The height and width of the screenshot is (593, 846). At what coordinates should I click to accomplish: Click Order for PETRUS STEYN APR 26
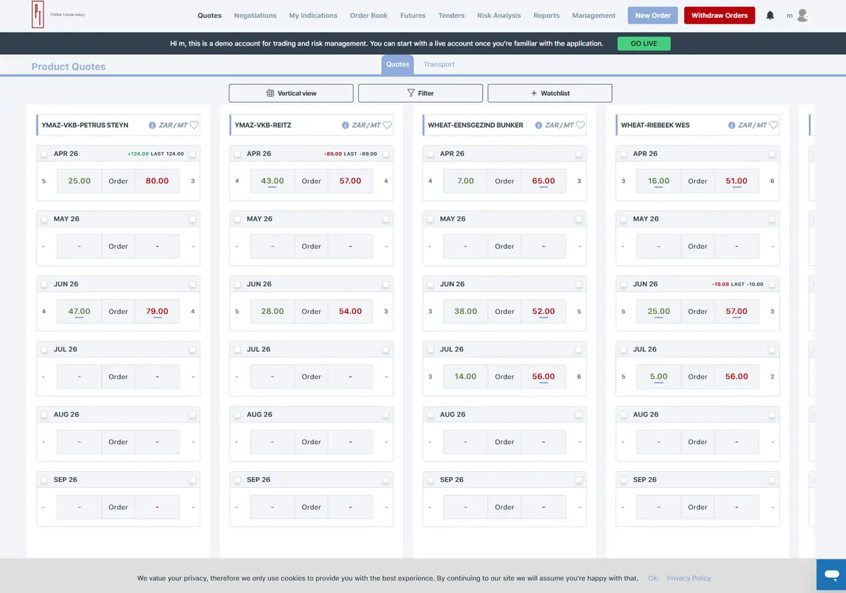pyautogui.click(x=118, y=181)
